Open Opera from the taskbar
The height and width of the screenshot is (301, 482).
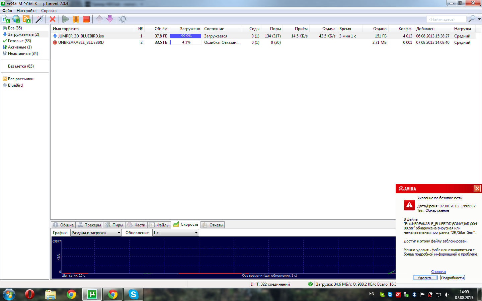tap(30, 294)
